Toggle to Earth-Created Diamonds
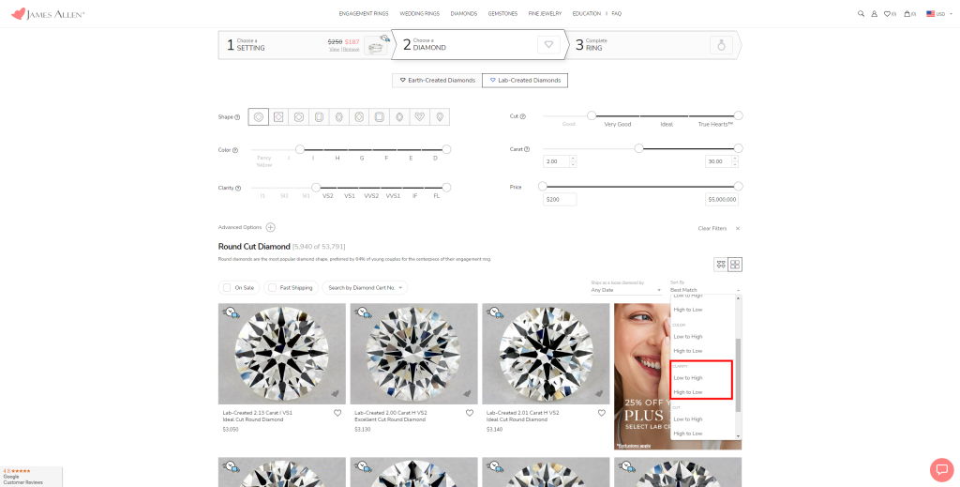The height and width of the screenshot is (487, 960). pos(437,81)
